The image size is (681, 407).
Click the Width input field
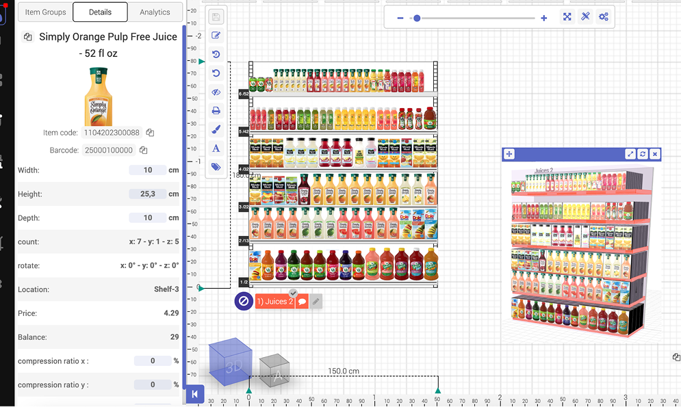coord(148,170)
